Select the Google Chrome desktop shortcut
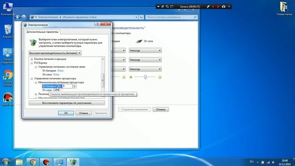Screen dimensions: 295x166 click(x=8, y=78)
